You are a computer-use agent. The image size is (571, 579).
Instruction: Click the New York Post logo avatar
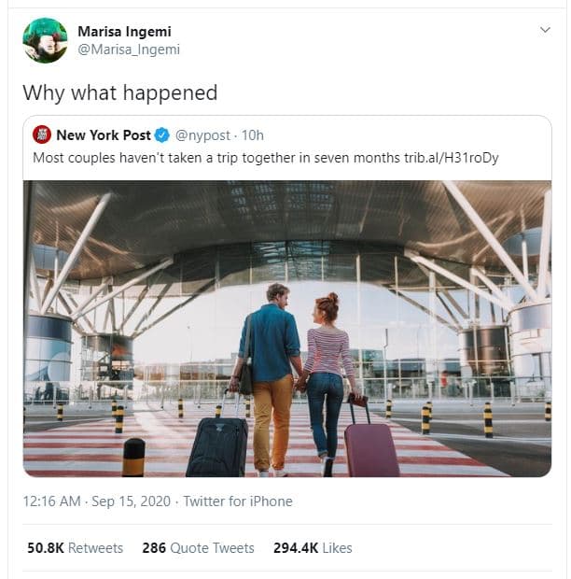[x=41, y=135]
